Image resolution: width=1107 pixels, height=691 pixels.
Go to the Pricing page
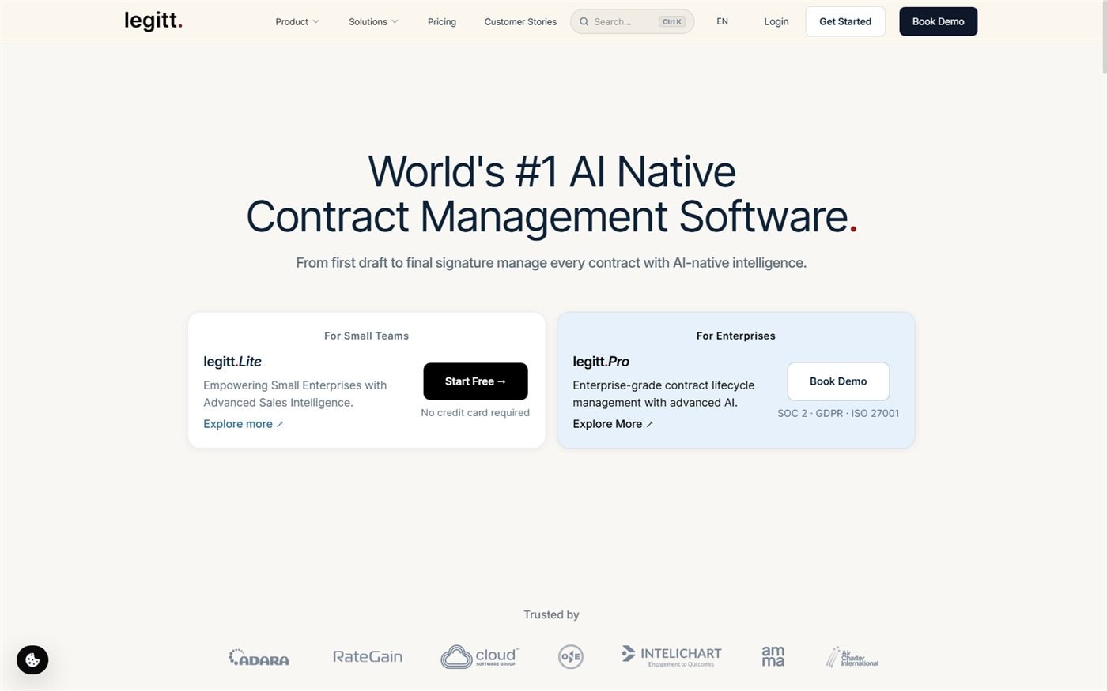[x=442, y=22]
